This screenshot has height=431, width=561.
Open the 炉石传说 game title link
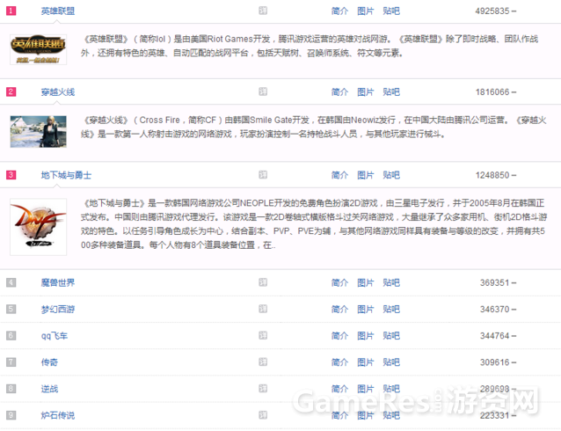(x=58, y=415)
